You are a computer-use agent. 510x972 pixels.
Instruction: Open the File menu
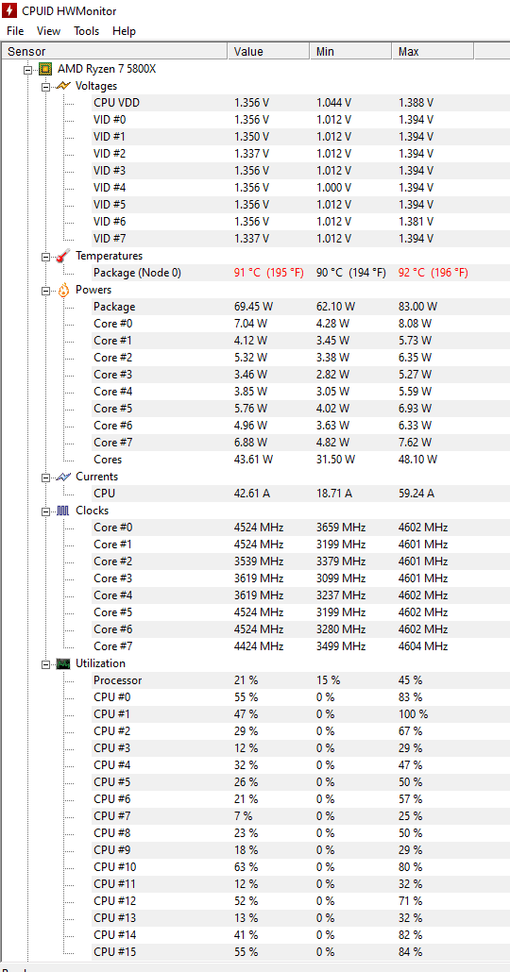coord(15,31)
